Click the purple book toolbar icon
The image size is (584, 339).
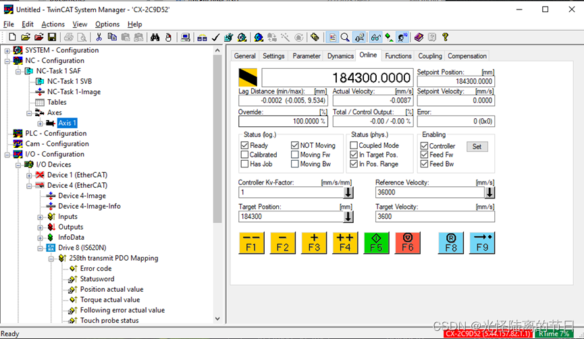click(x=419, y=37)
